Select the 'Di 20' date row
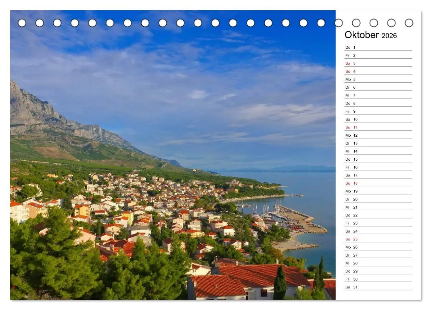Image resolution: width=431 pixels, height=310 pixels. tap(378, 199)
